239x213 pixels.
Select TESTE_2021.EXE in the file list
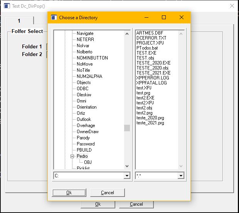pyautogui.click(x=153, y=73)
